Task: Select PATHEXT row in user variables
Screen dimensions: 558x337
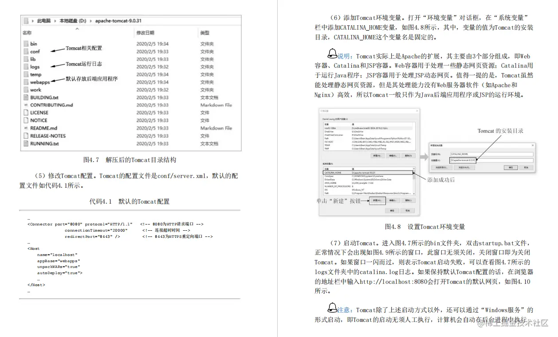Action: (368, 142)
